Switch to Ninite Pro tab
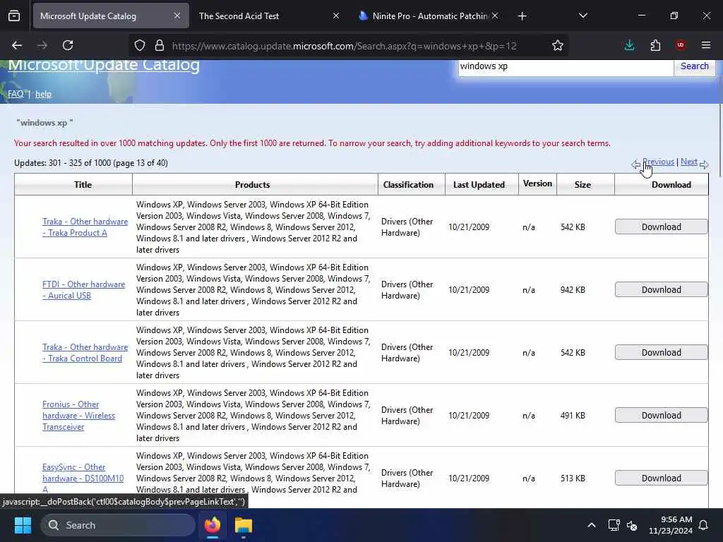Image resolution: width=723 pixels, height=542 pixels. (424, 16)
